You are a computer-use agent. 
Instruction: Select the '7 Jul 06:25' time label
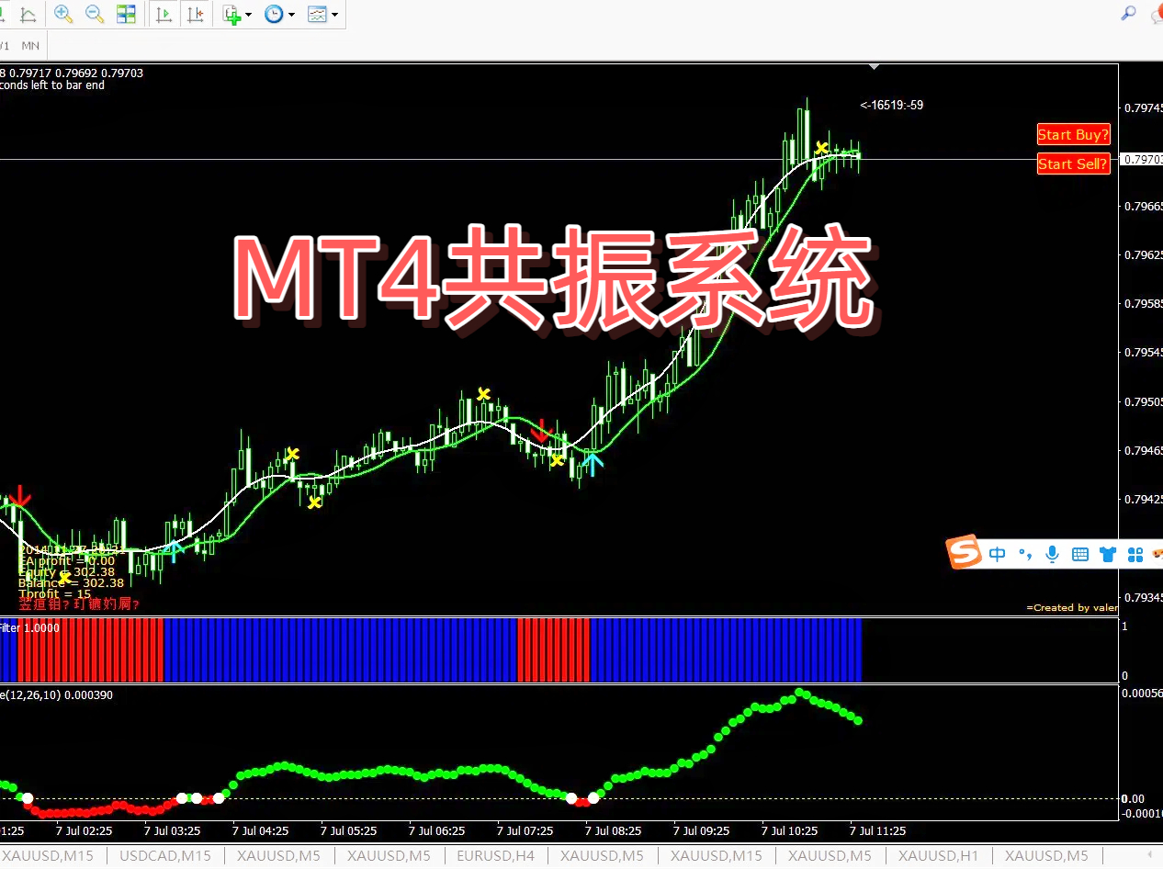pyautogui.click(x=436, y=830)
